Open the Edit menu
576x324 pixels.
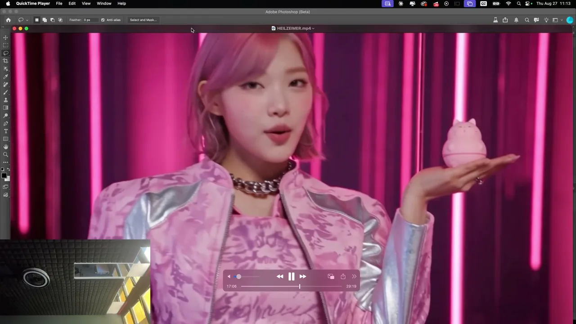(72, 4)
